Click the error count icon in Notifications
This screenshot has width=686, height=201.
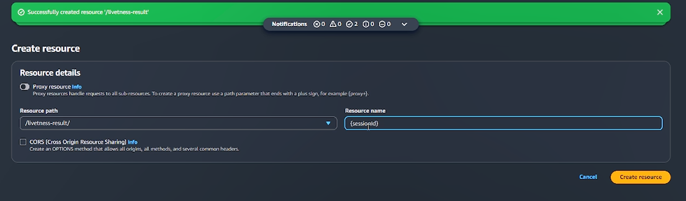pyautogui.click(x=317, y=24)
